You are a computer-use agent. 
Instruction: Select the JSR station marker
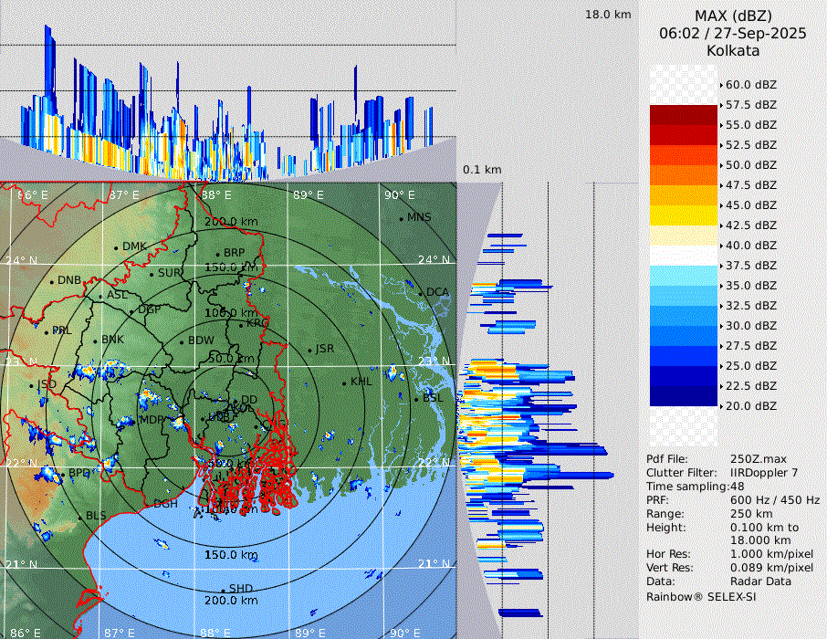309,350
